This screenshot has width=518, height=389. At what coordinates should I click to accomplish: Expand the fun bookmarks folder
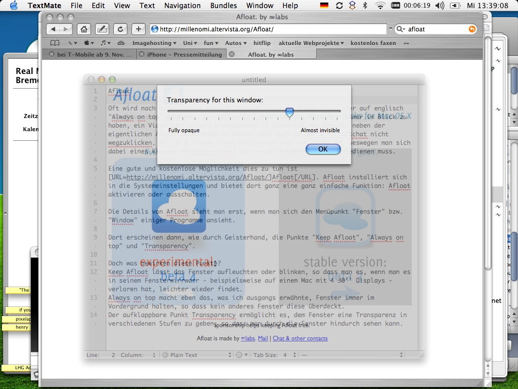(x=211, y=43)
